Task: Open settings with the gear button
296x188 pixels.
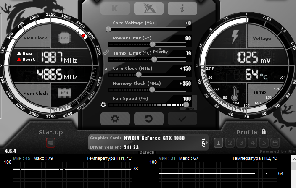Action: click(x=115, y=119)
